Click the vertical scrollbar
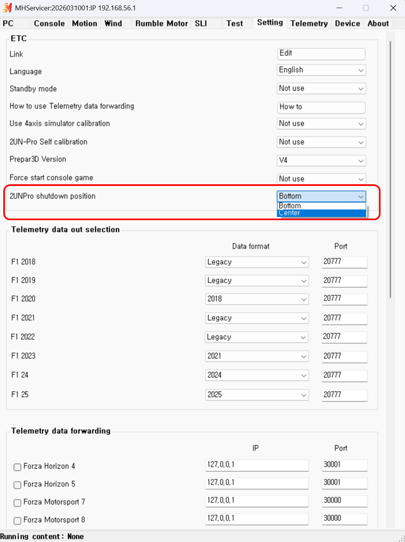Screen dimensions: 405x542 tap(390, 163)
